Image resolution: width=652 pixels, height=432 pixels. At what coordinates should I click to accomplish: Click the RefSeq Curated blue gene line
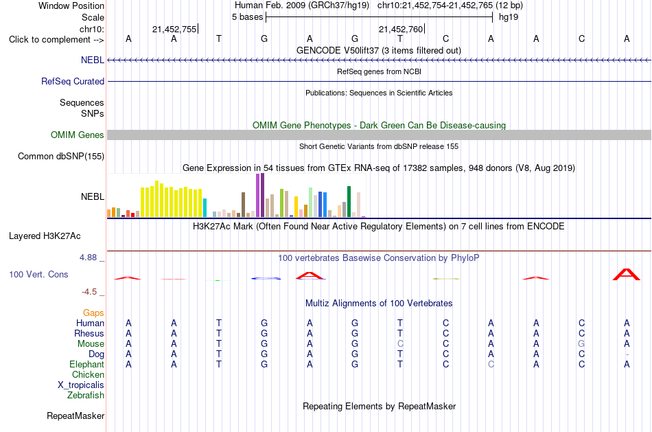coord(379,81)
